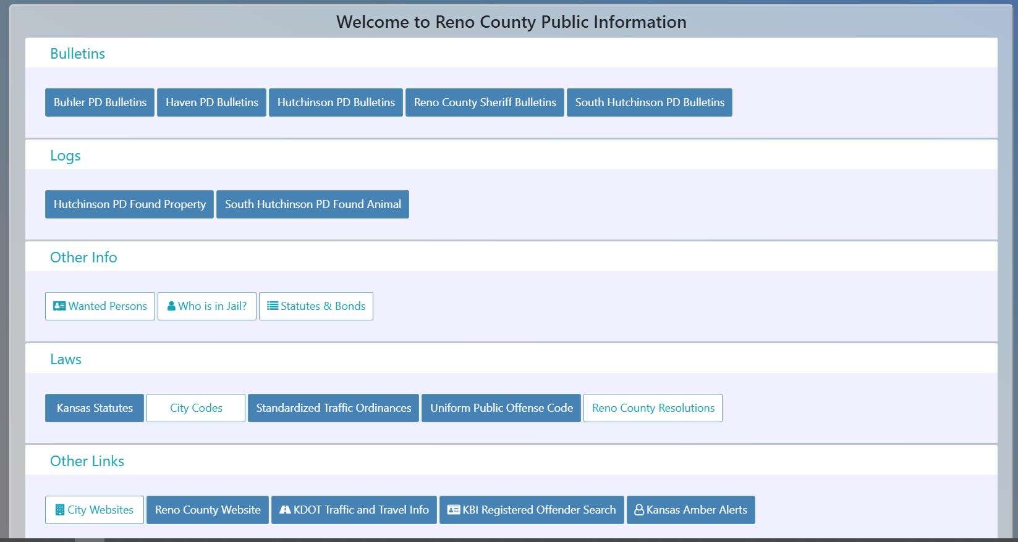
Task: Open Kansas Statutes
Action: pos(95,408)
